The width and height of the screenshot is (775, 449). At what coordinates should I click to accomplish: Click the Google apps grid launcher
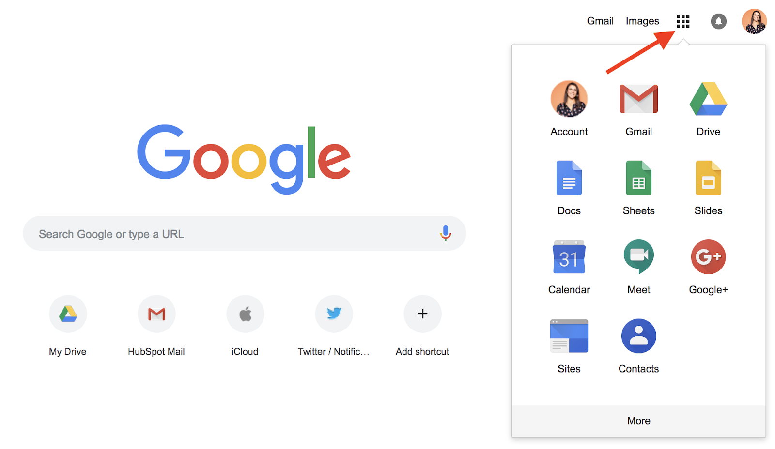tap(682, 21)
